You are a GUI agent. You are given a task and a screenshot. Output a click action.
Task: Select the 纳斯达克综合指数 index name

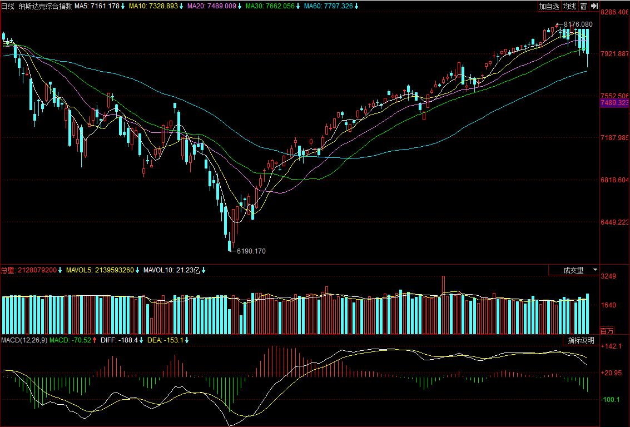click(46, 6)
